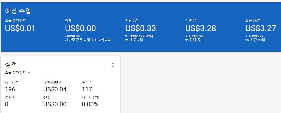Expand the 오늘 현재까지 period dropdown arrow

[29, 73]
